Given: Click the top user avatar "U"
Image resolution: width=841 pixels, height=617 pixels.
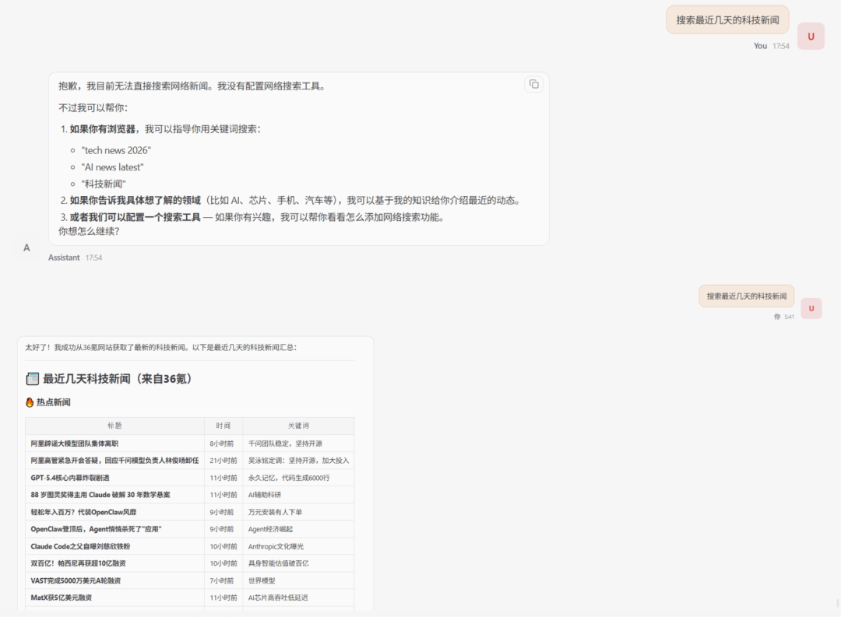Looking at the screenshot, I should click(x=811, y=36).
